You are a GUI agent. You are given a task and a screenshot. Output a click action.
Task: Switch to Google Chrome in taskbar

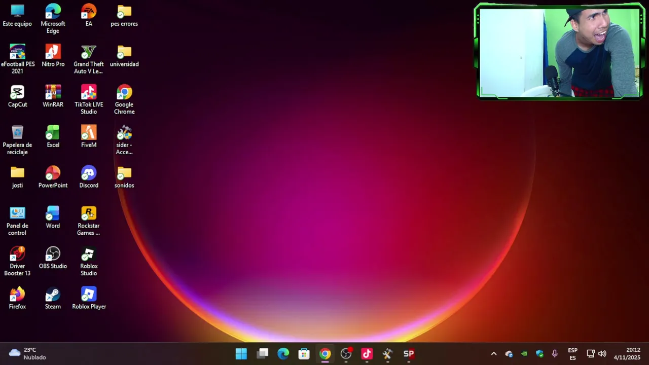point(325,354)
